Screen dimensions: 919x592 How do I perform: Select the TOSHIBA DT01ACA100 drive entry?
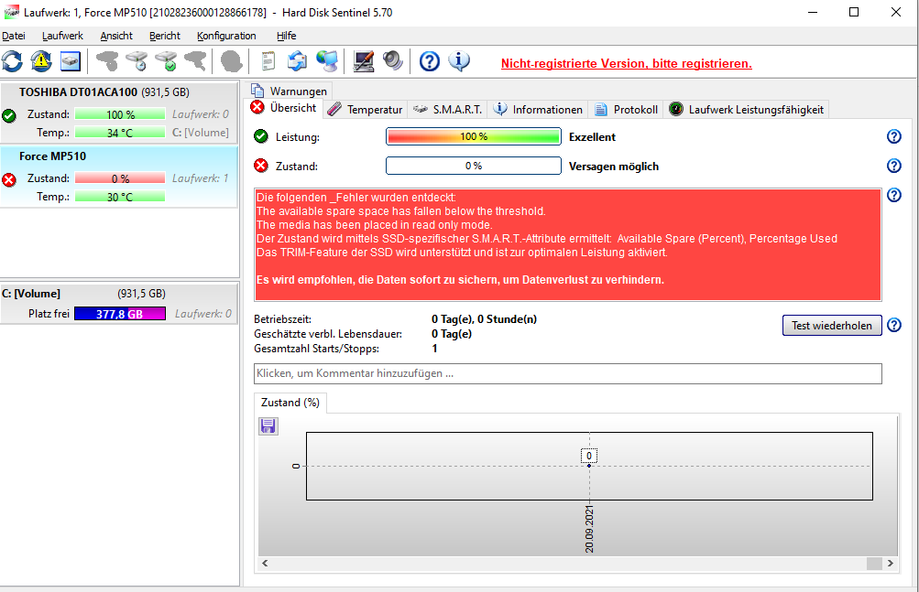(119, 113)
